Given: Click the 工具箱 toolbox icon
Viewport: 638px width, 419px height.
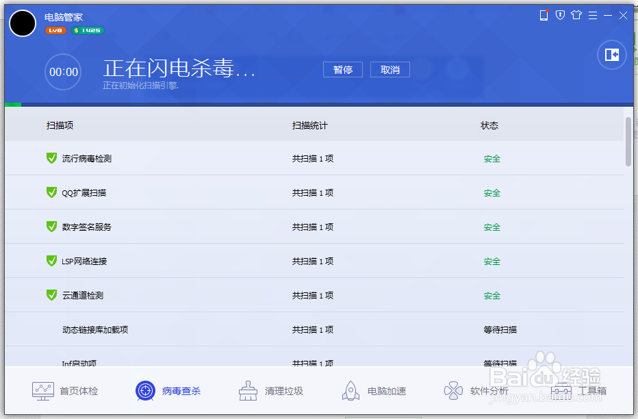Looking at the screenshot, I should pyautogui.click(x=561, y=391).
